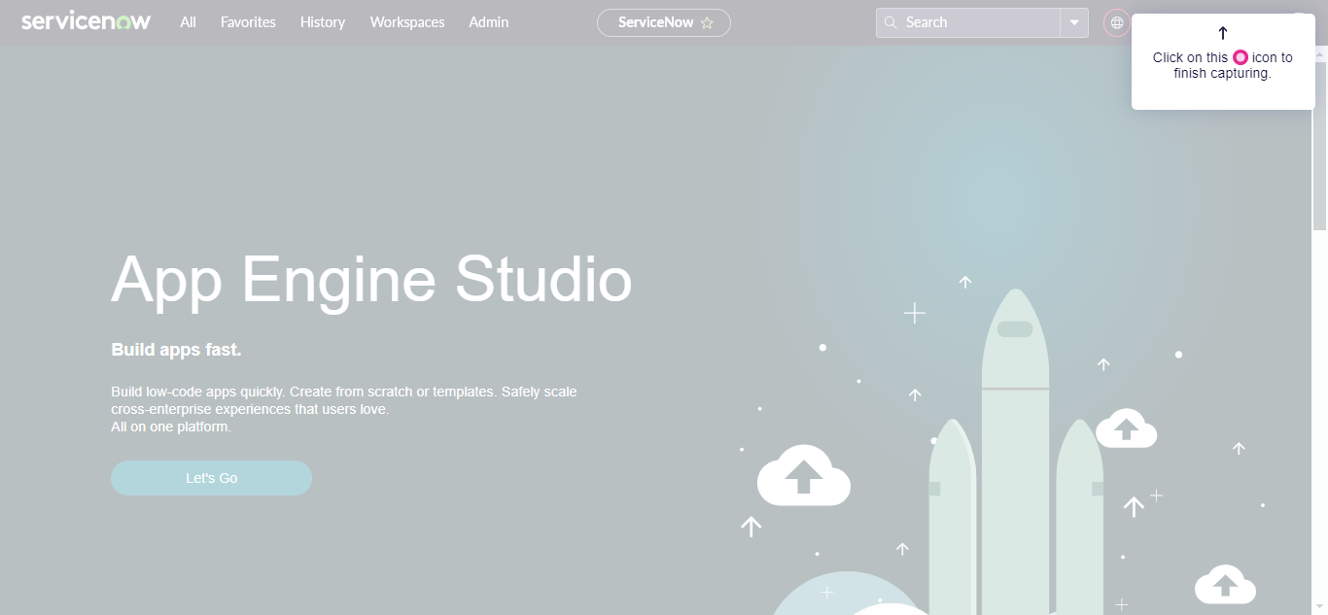Toggle the favorite star beside ServiceNow

(707, 23)
